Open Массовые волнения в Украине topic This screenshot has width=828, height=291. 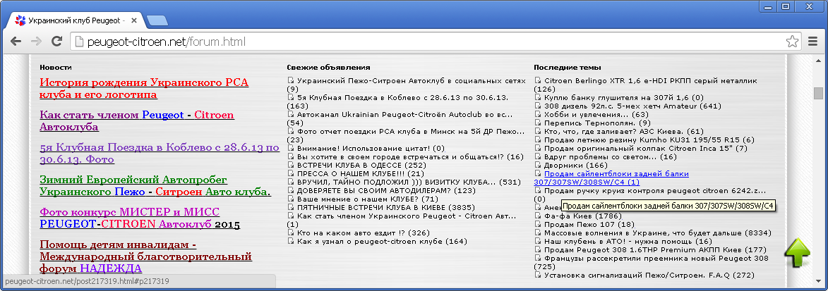657,233
